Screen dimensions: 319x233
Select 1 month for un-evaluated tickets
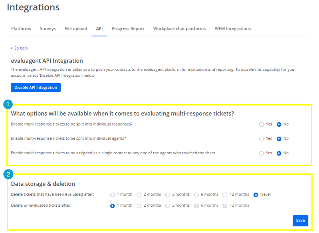[x=112, y=206]
